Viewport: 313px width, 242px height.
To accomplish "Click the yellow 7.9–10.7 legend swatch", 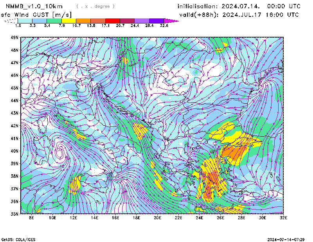I will pos(69,20).
